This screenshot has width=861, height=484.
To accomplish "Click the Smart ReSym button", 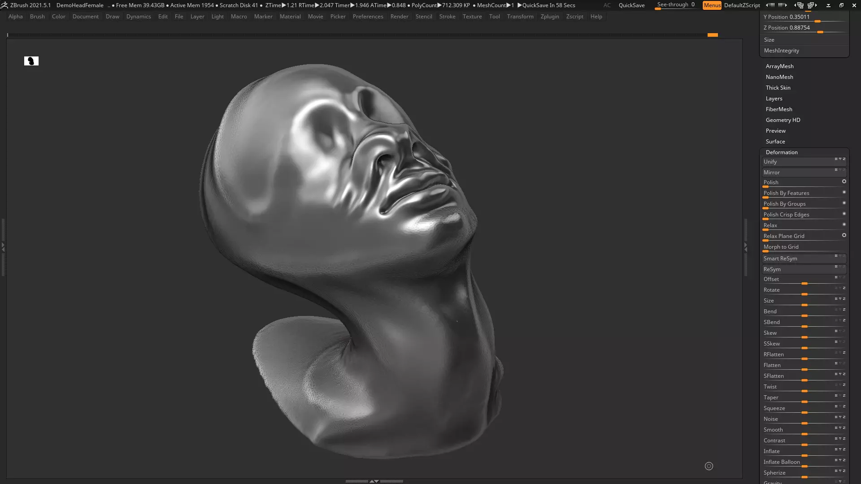I will click(x=804, y=259).
